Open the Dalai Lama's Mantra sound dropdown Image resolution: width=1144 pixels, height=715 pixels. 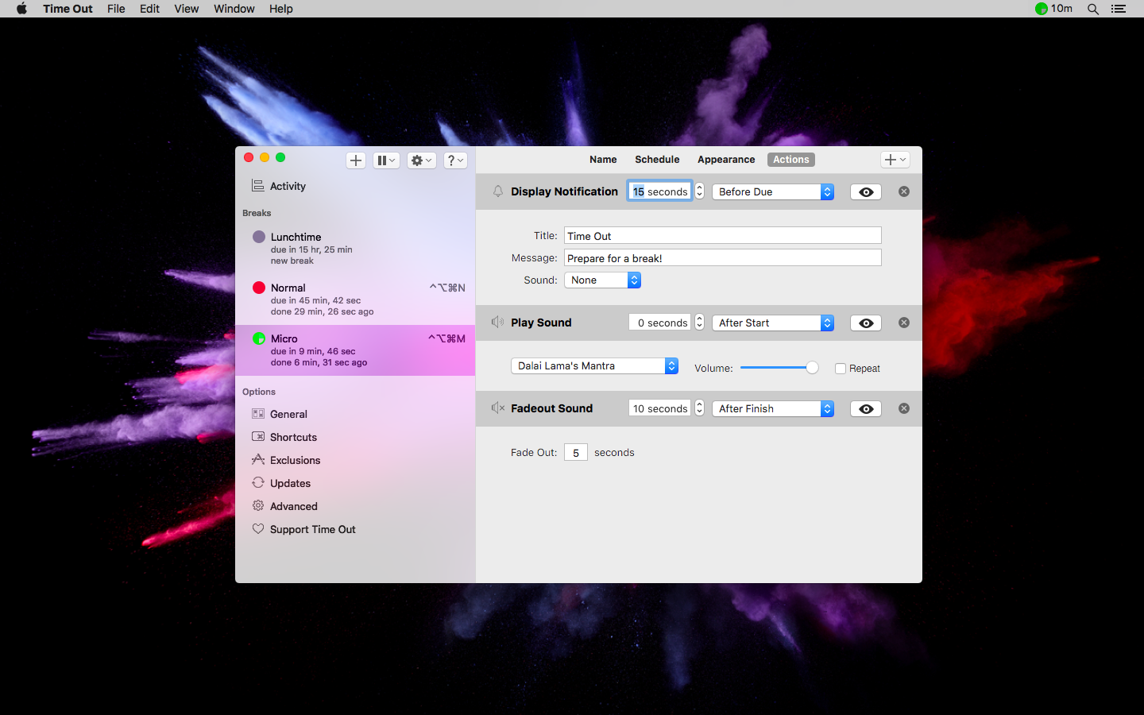(594, 366)
